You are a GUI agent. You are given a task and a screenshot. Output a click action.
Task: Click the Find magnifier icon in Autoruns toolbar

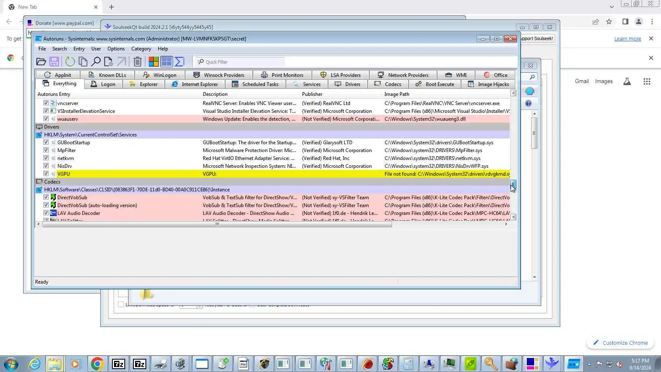[x=96, y=62]
